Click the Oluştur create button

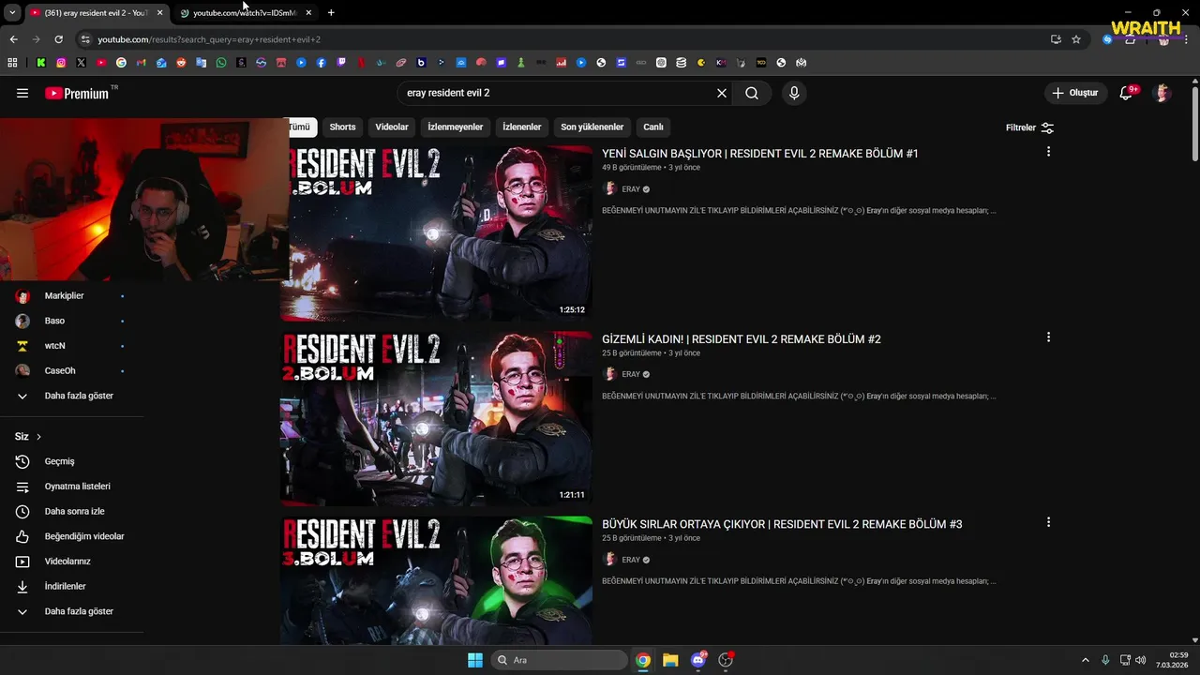pyautogui.click(x=1074, y=93)
